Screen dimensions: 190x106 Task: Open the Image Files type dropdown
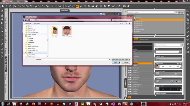pyautogui.click(x=121, y=59)
